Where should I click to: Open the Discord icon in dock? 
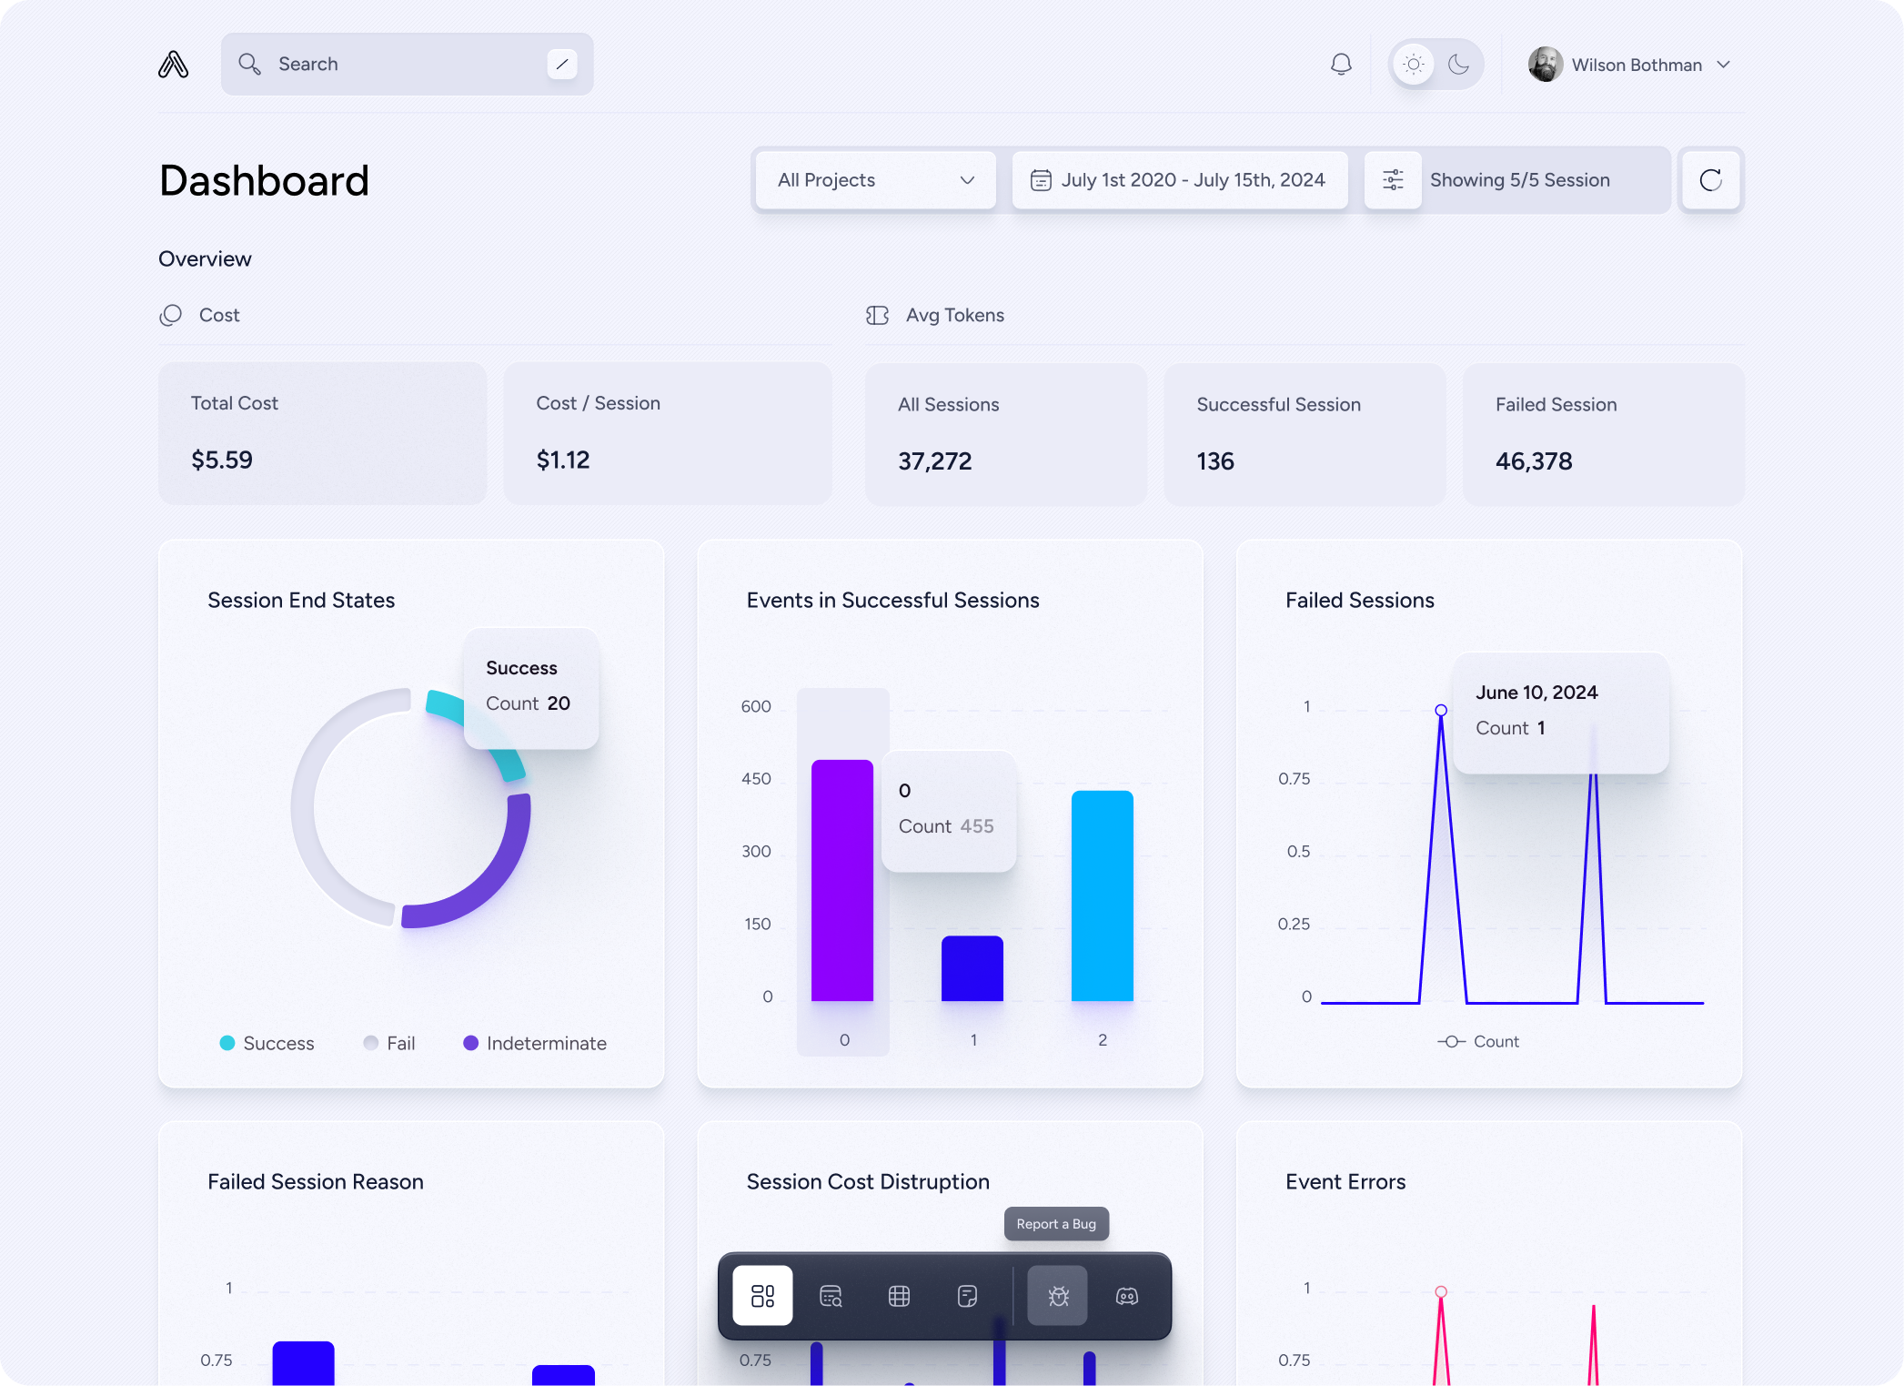point(1127,1296)
